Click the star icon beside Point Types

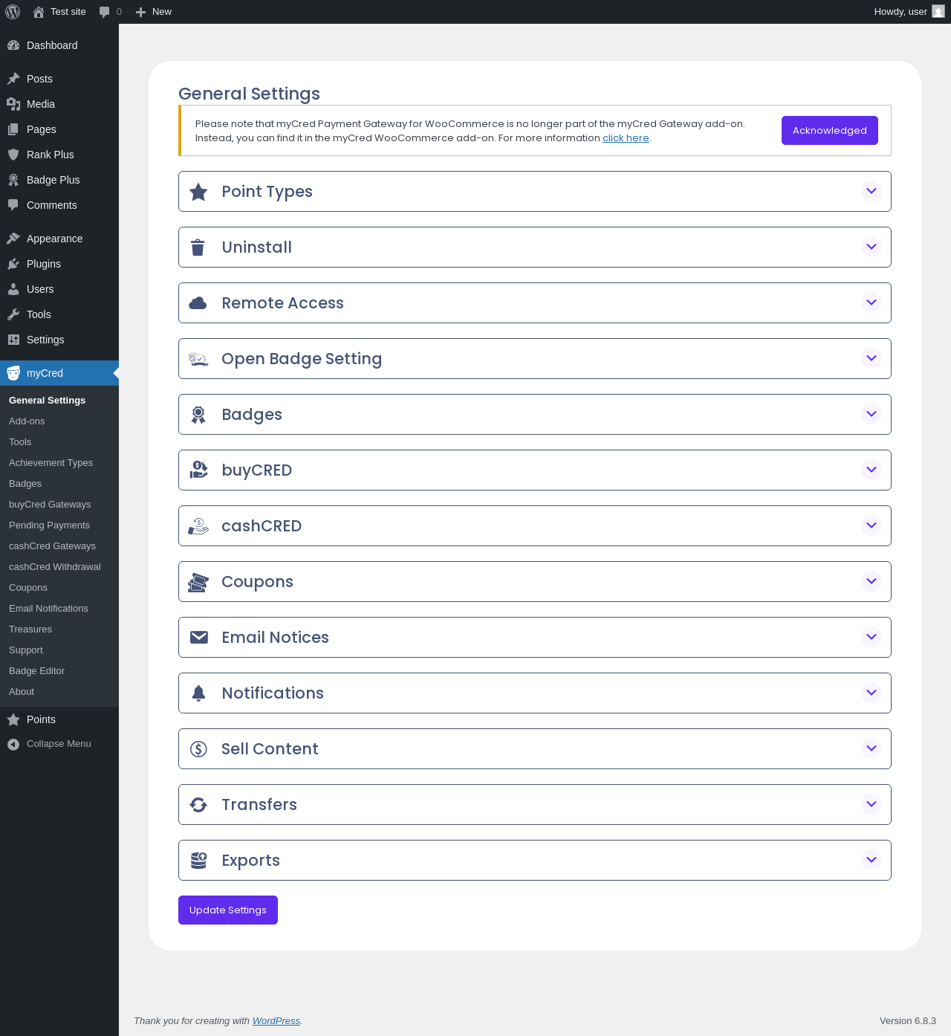pyautogui.click(x=198, y=192)
